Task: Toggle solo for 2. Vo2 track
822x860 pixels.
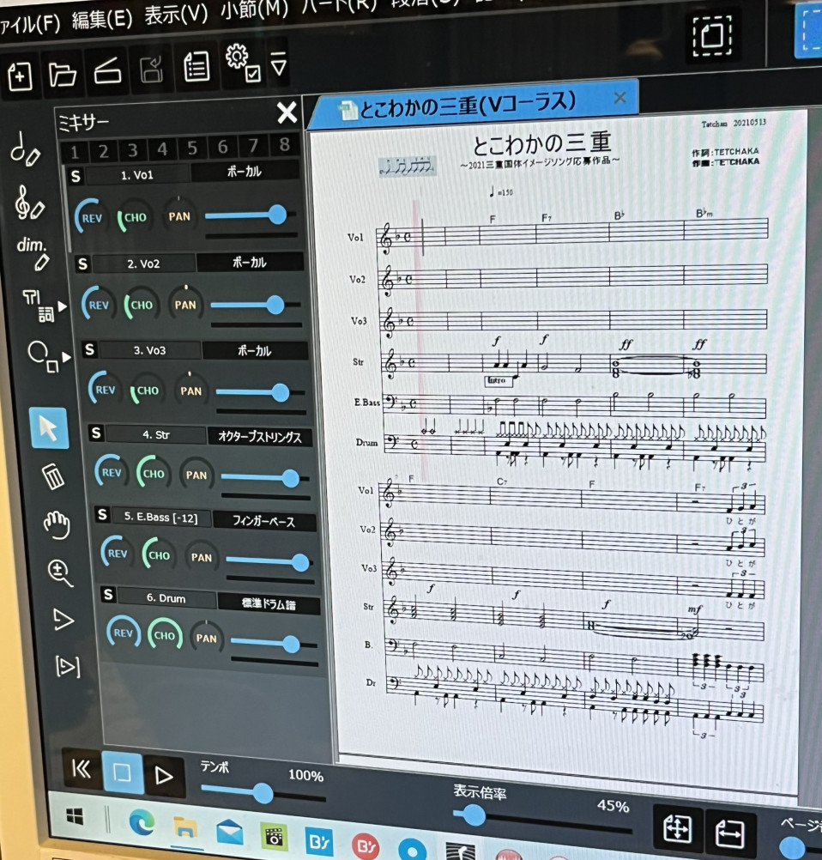Action: coord(83,263)
